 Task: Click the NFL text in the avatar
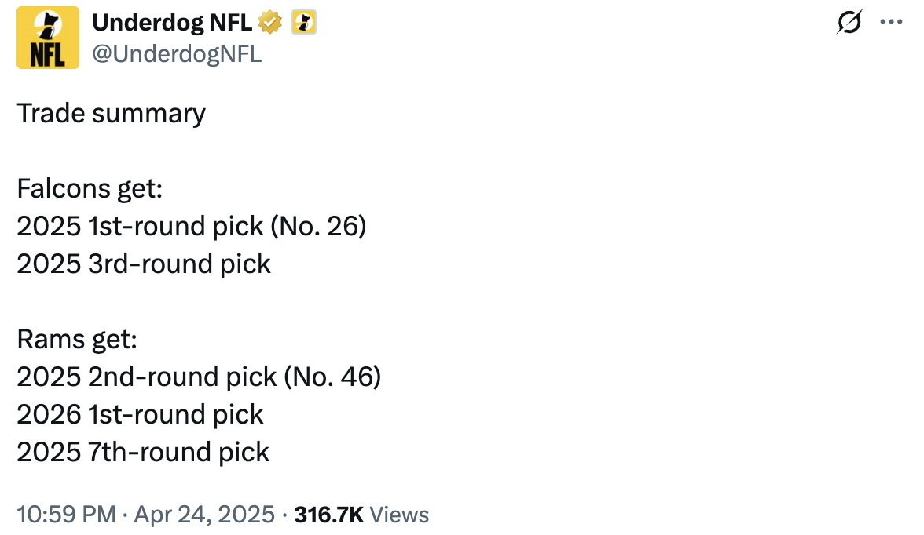click(48, 55)
